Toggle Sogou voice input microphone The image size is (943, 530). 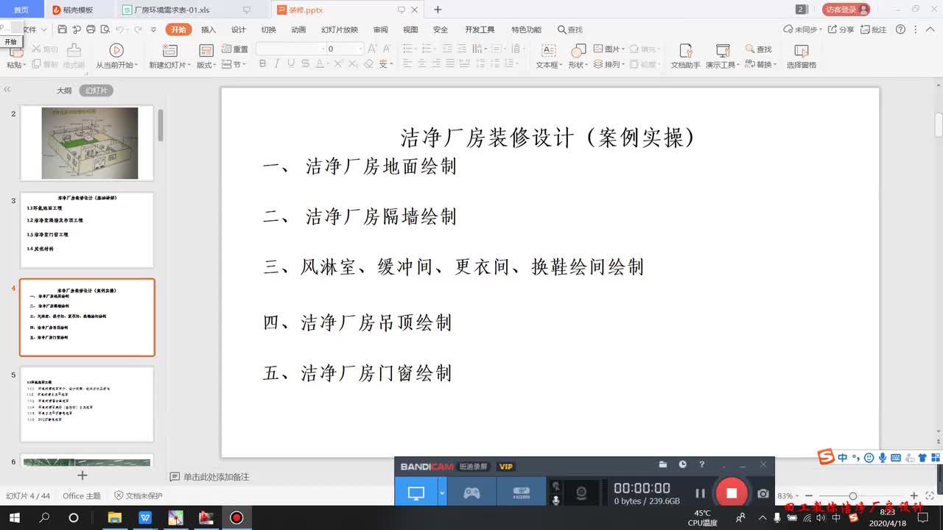pos(883,457)
